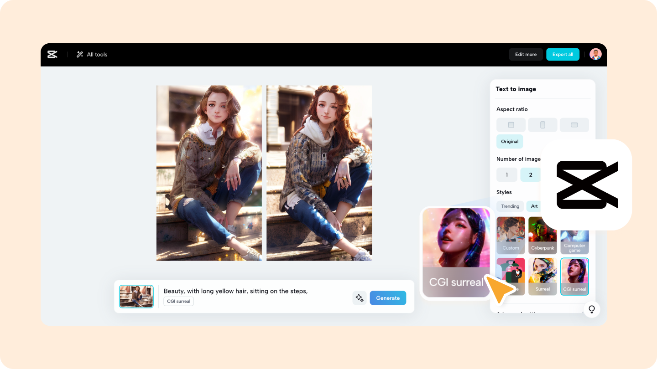Pick the small CGI surreal style thumbnail

574,277
